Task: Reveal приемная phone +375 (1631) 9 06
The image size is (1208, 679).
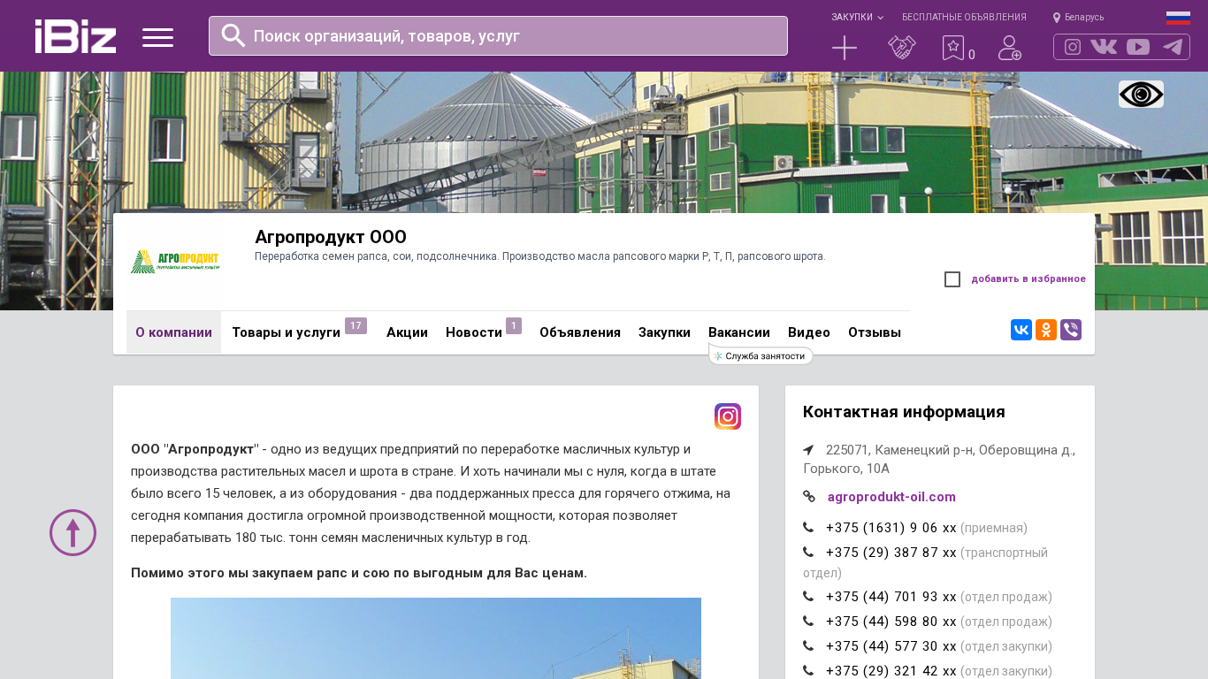Action: pyautogui.click(x=891, y=528)
